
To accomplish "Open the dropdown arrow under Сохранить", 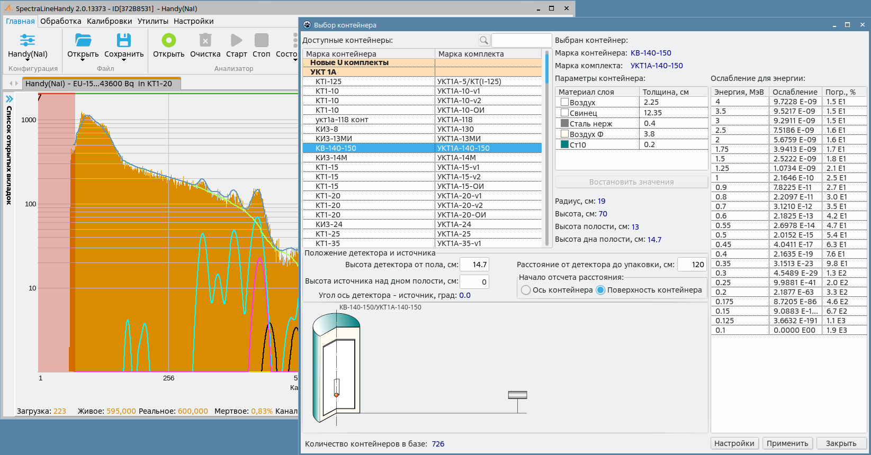I will [124, 60].
